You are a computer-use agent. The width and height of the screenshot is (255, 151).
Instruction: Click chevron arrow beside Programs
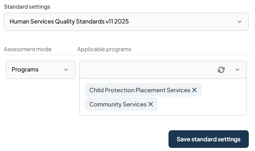click(x=66, y=70)
